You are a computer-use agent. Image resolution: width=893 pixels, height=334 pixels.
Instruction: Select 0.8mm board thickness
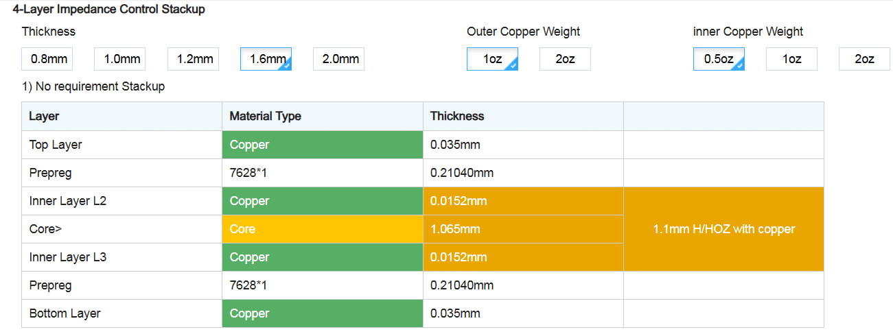(x=47, y=59)
